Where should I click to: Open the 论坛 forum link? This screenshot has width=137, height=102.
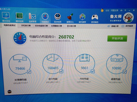coord(107,10)
